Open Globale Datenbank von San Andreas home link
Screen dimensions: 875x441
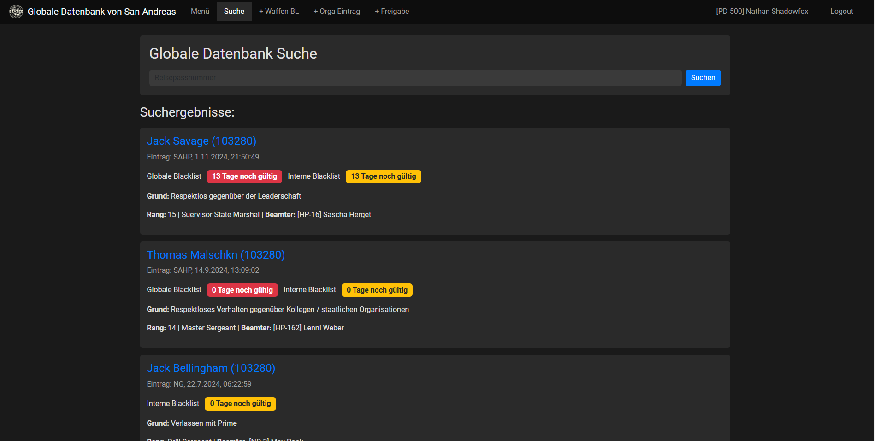[101, 12]
